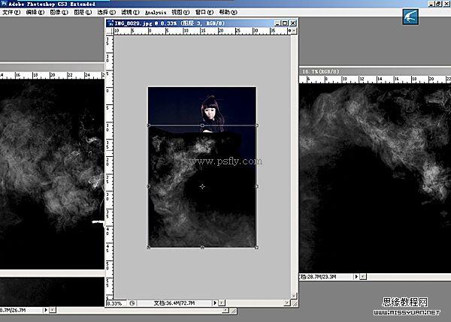Click the transform center reference point

point(202,186)
